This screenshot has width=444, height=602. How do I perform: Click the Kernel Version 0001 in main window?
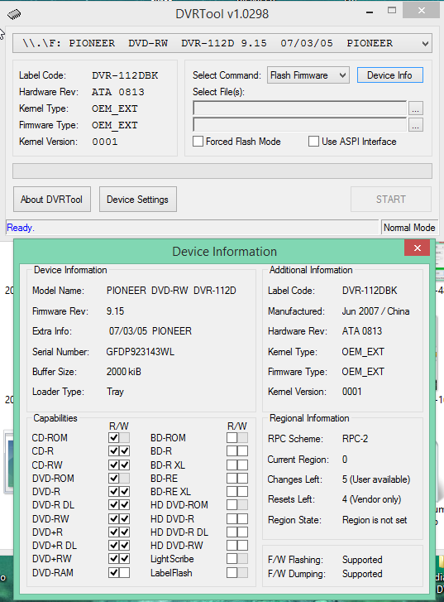point(105,142)
